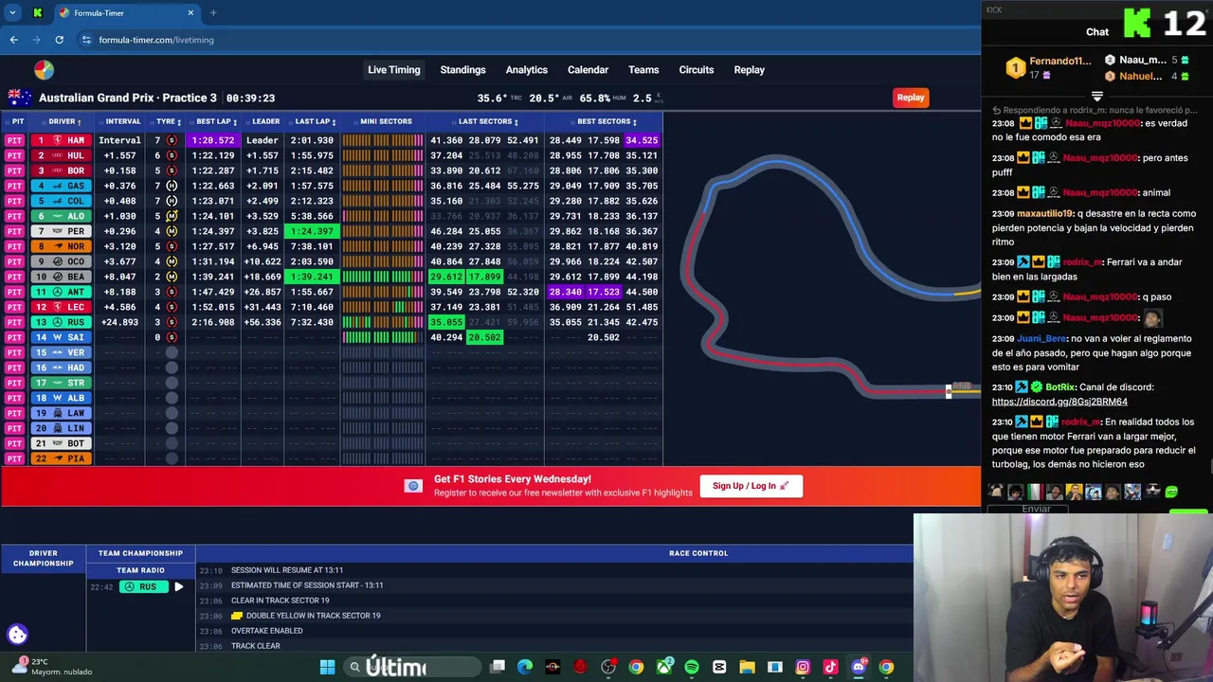The width and height of the screenshot is (1213, 682).
Task: Click the Kick logo in the chat header
Action: (1137, 24)
